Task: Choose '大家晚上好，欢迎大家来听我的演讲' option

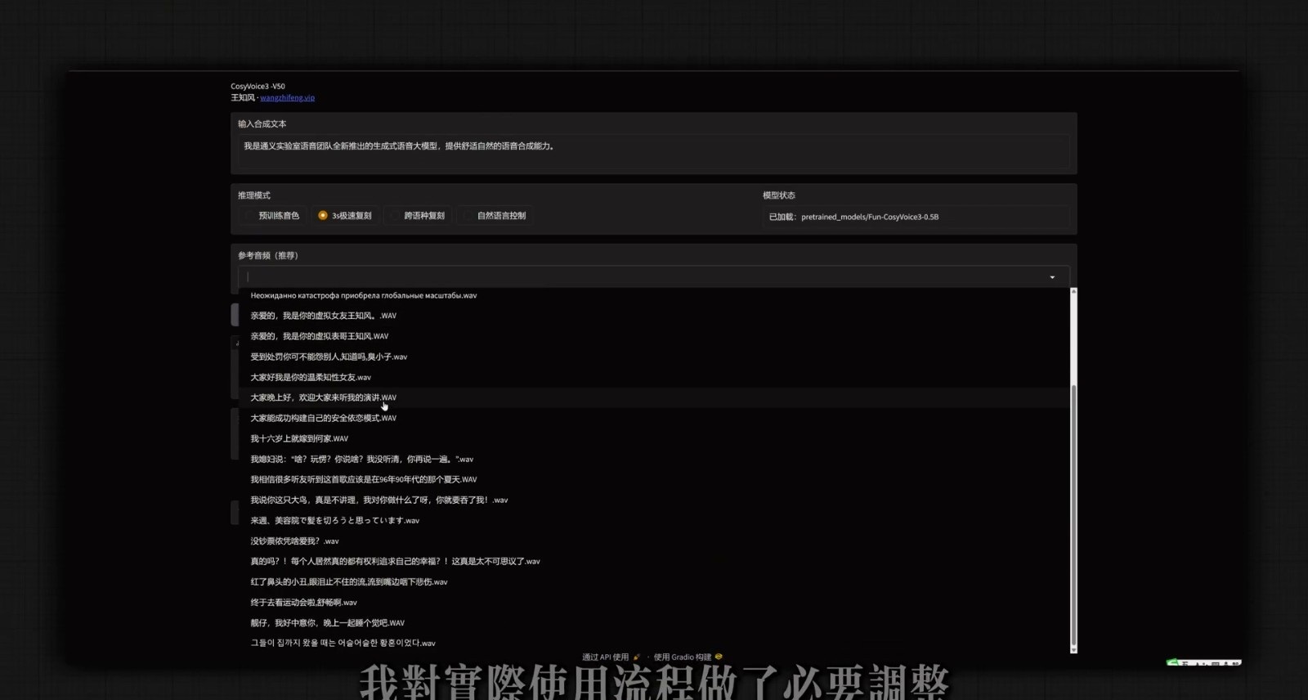Action: point(654,397)
